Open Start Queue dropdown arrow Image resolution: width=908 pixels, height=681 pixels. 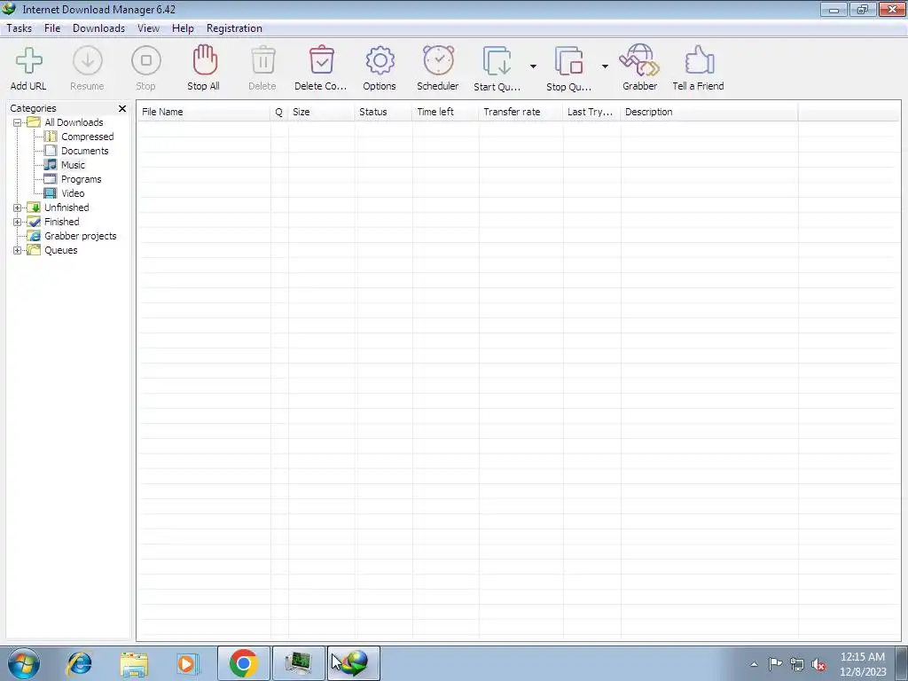tap(533, 67)
